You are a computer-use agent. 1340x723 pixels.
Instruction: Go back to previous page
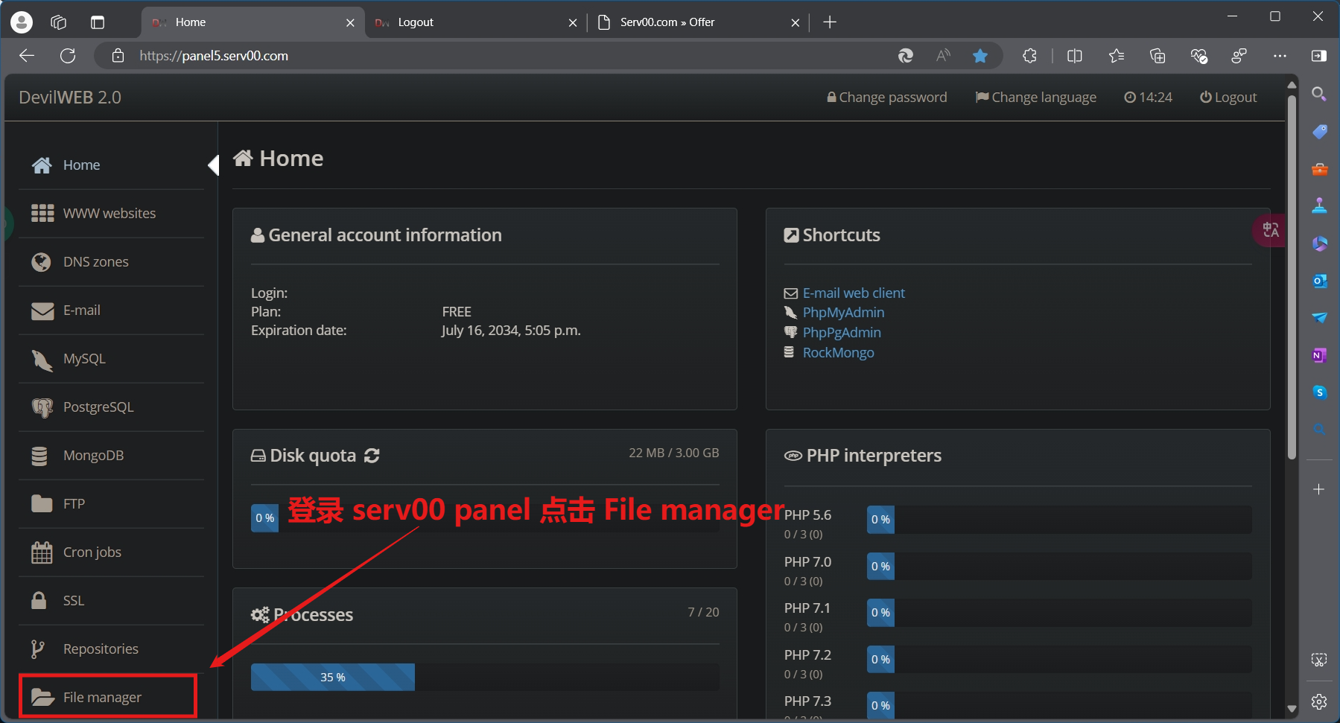point(27,56)
